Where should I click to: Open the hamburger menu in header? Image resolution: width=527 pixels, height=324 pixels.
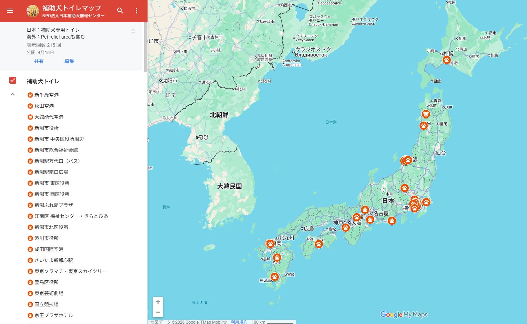10,11
